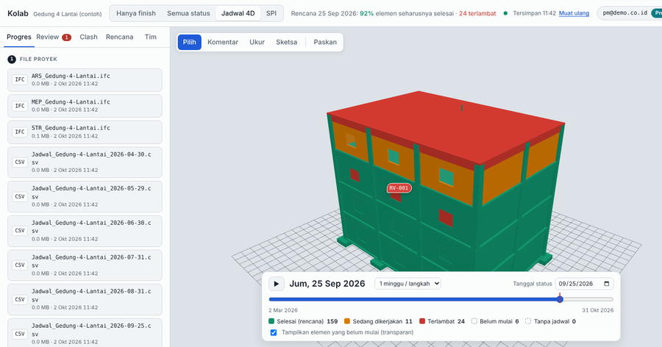Click the CSV badge of Jadwal 2026-05-29 file
The height and width of the screenshot is (347, 662).
[20, 196]
